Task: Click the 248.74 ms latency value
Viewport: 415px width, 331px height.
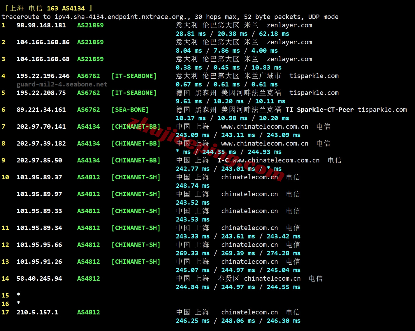Action: tap(193, 186)
